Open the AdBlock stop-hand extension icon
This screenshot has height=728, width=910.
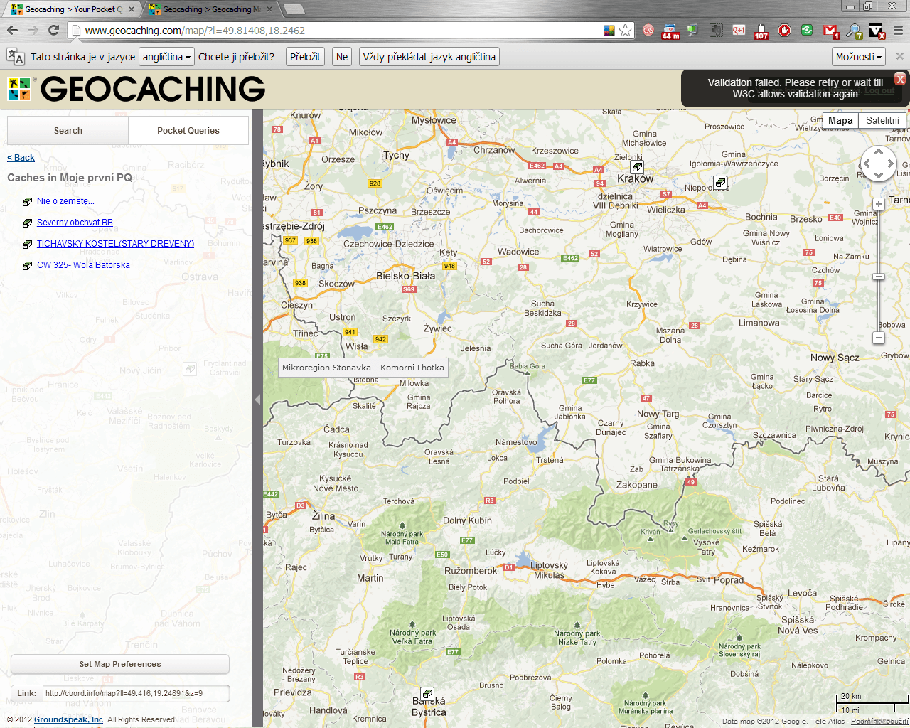784,30
